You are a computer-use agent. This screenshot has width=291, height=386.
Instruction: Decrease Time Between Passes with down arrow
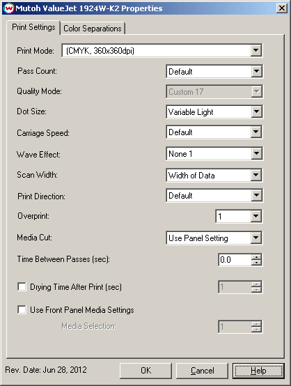click(256, 263)
